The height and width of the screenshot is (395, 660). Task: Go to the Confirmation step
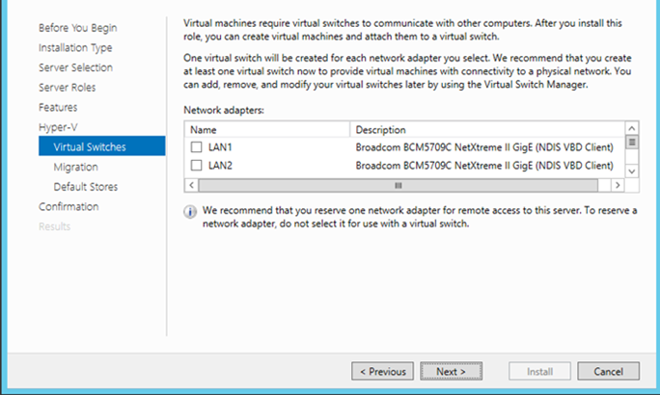pos(69,207)
